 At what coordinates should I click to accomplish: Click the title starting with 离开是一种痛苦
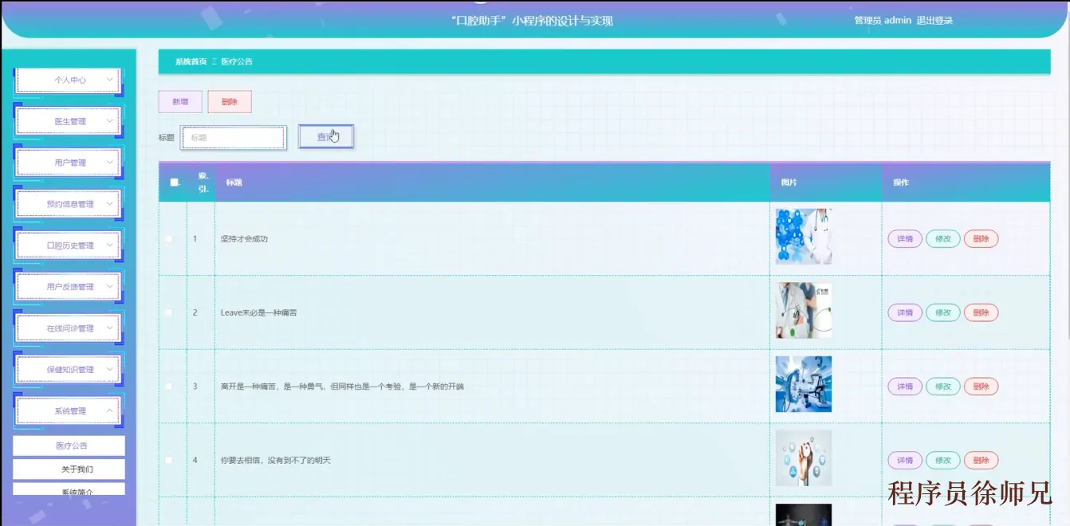pyautogui.click(x=342, y=387)
